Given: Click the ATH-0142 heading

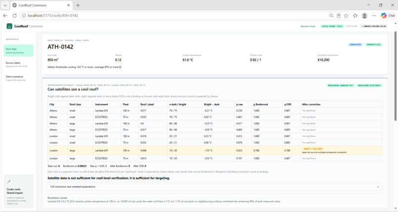Looking at the screenshot, I should point(60,47).
